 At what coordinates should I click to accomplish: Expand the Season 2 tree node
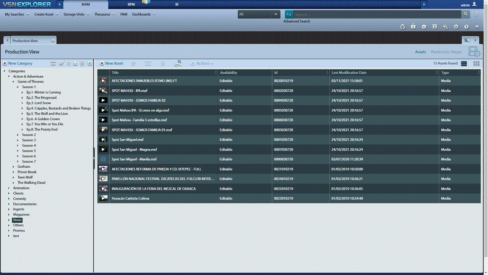18,135
